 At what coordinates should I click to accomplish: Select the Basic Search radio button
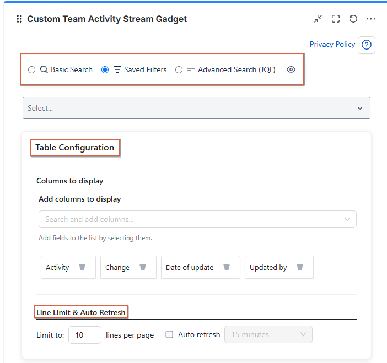point(31,70)
